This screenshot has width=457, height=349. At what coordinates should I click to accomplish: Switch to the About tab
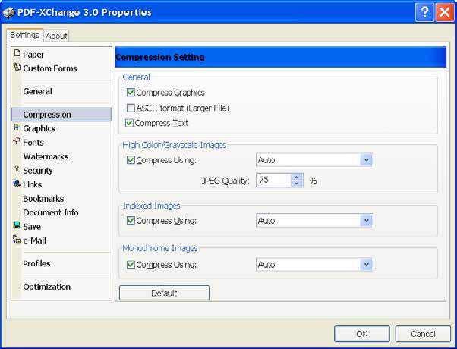click(56, 36)
